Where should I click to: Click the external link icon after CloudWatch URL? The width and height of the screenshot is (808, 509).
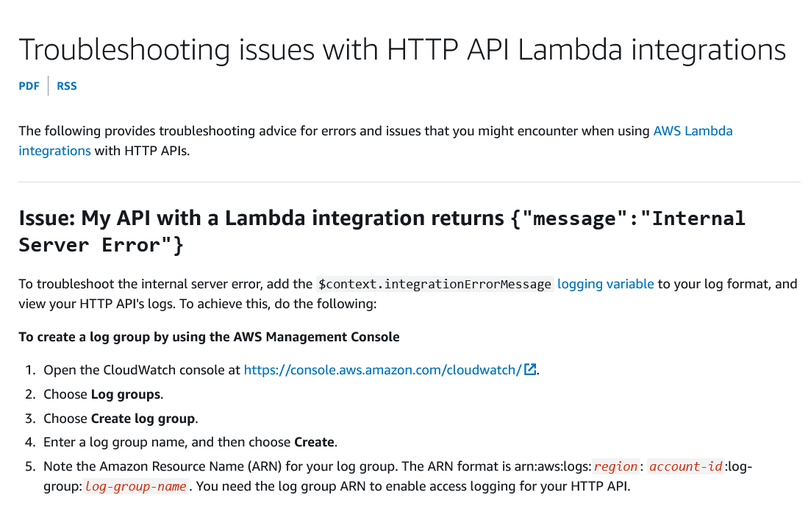530,369
